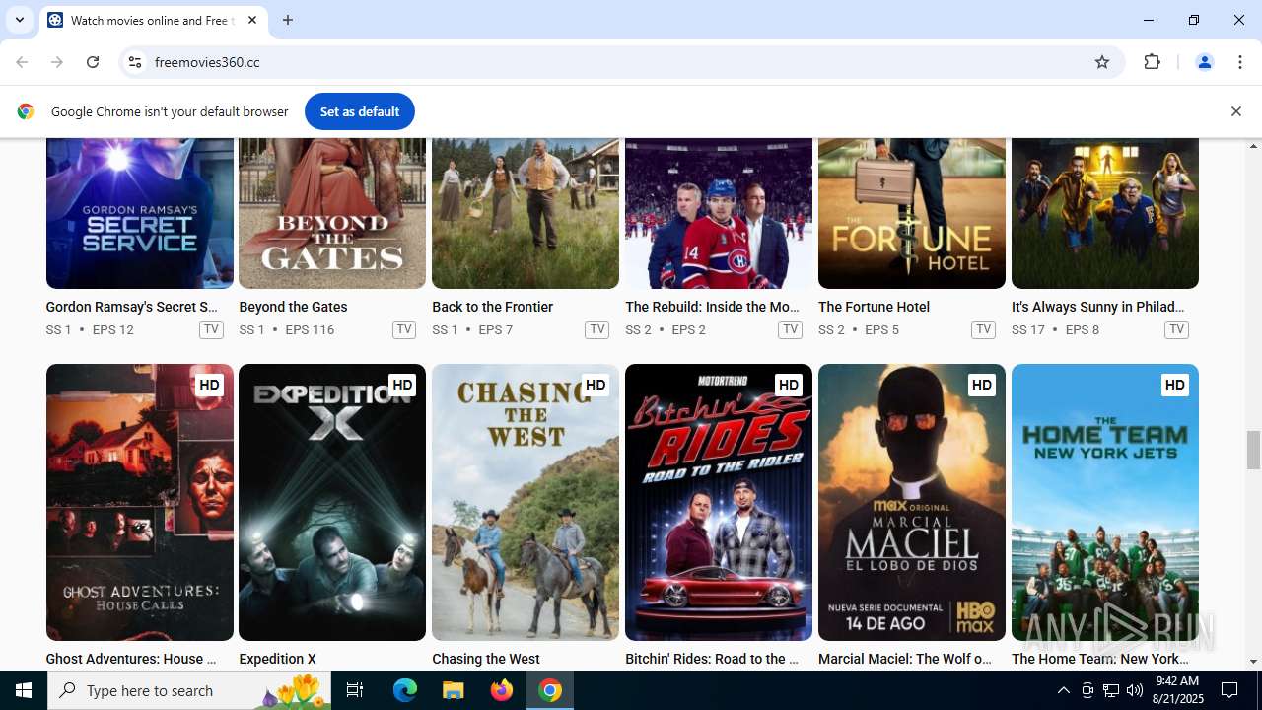Viewport: 1262px width, 710px height.
Task: Click the Marcial Maciel: The Wolf title link
Action: pyautogui.click(x=905, y=659)
